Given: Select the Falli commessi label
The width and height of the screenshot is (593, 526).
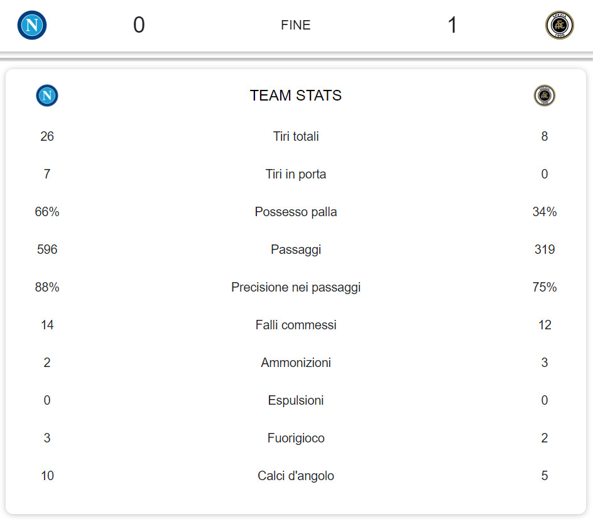Looking at the screenshot, I should 296,325.
